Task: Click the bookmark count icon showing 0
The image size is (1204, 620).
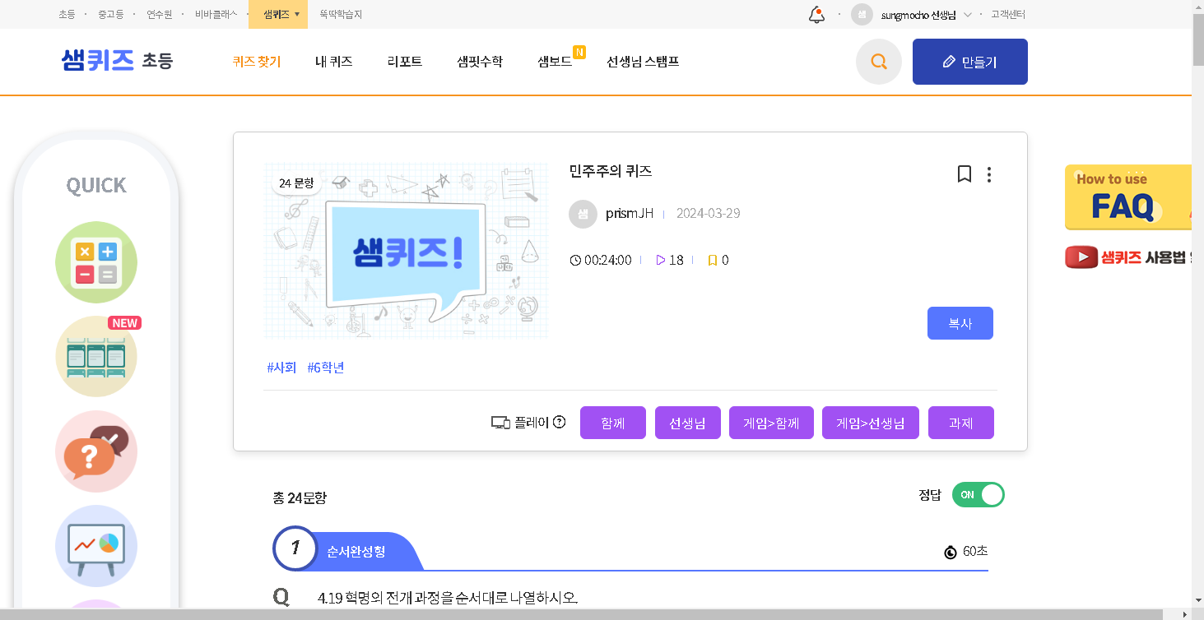Action: [x=713, y=260]
